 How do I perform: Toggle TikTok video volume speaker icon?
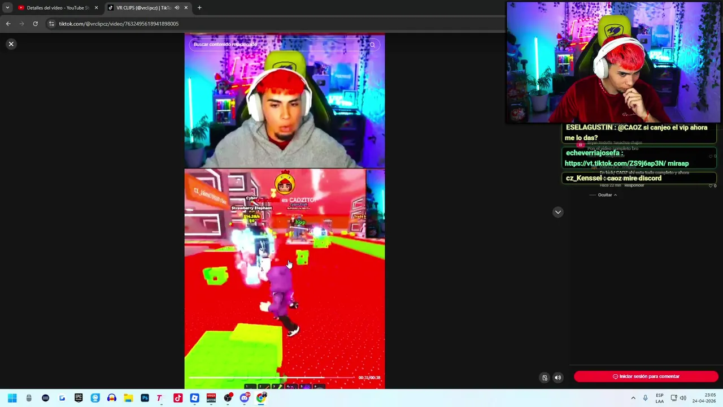tap(558, 378)
